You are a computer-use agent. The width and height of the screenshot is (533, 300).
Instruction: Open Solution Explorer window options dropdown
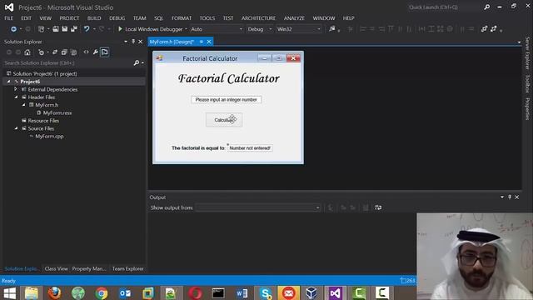point(126,42)
